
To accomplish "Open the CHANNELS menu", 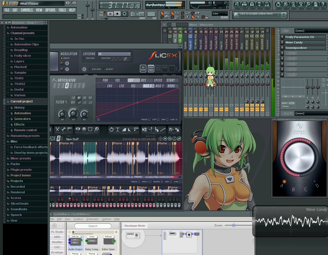I will (x=27, y=10).
